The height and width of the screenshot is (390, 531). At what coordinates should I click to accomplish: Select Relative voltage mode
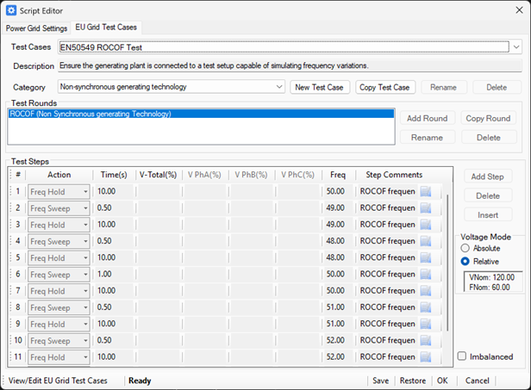[x=466, y=261]
